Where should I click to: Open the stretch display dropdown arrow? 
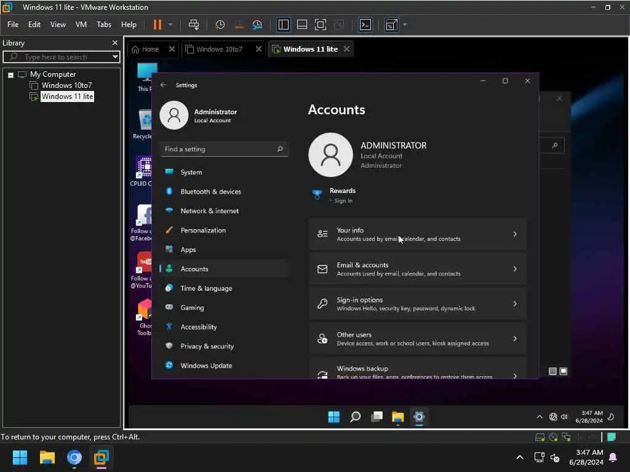coord(405,25)
